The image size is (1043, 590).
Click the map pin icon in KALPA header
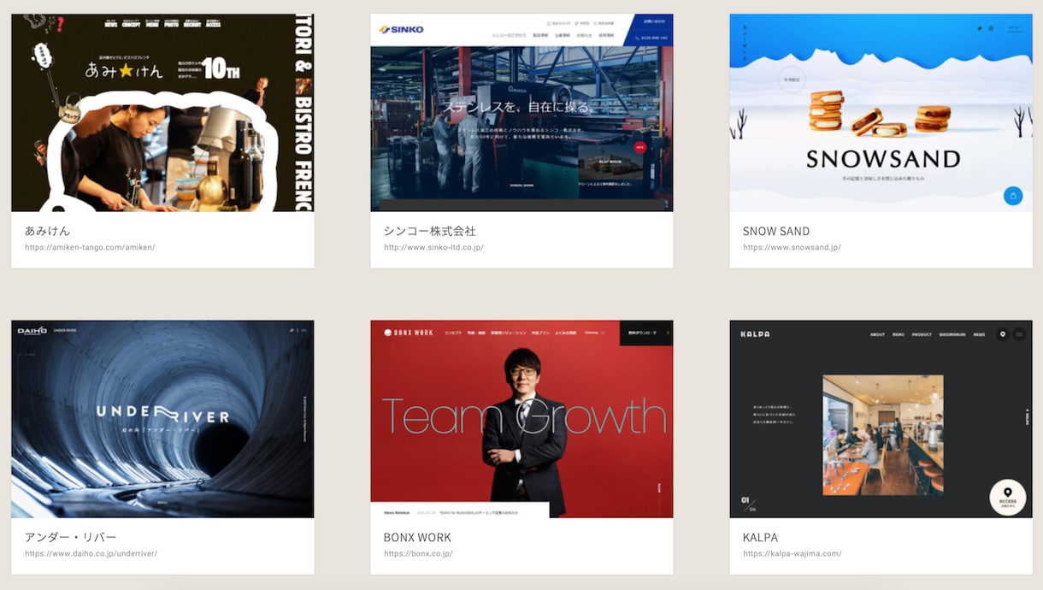(1003, 334)
